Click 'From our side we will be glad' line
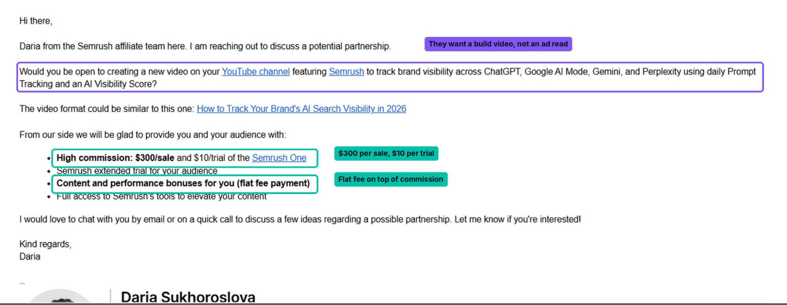Image resolution: width=787 pixels, height=305 pixels. [x=153, y=135]
